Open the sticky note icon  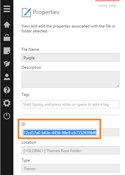coord(7,51)
